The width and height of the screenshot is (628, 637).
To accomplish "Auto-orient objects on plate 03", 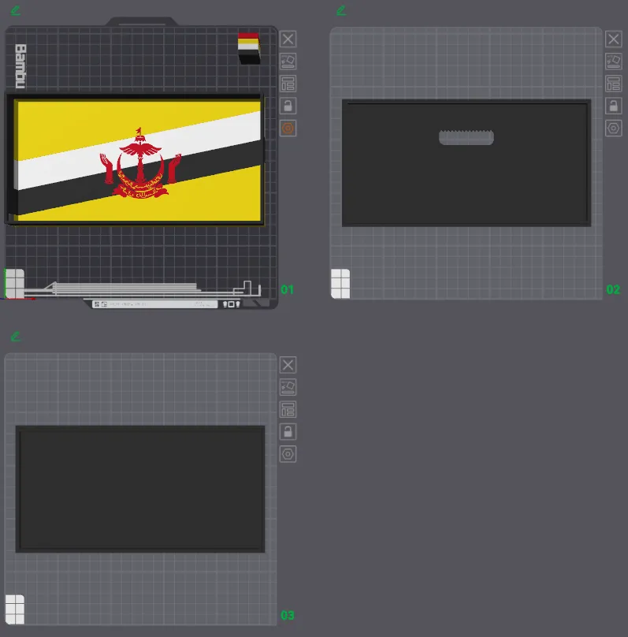I will (288, 387).
